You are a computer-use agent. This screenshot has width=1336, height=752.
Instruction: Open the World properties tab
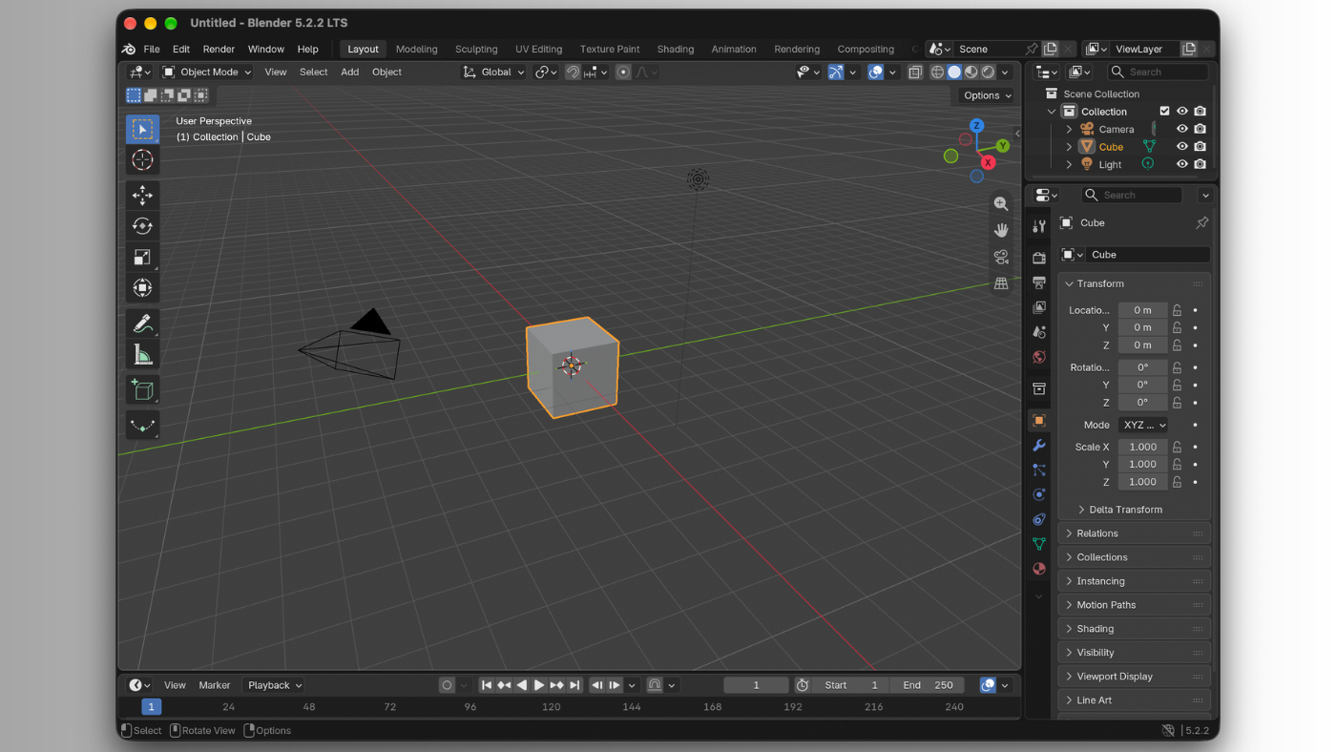coord(1039,357)
